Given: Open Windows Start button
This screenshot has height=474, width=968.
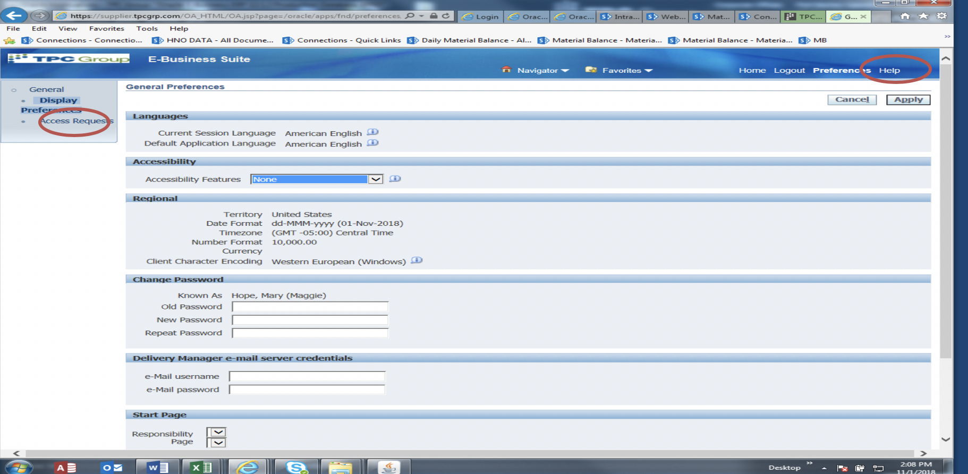Looking at the screenshot, I should pos(19,468).
